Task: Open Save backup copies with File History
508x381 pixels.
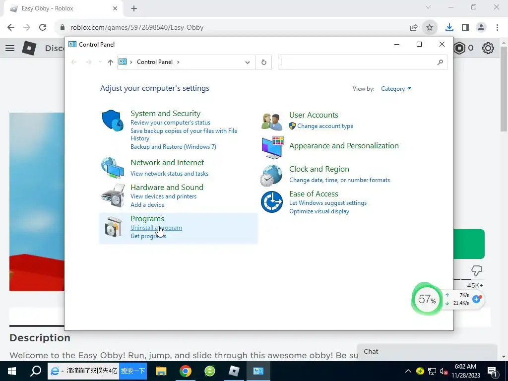Action: (184, 134)
